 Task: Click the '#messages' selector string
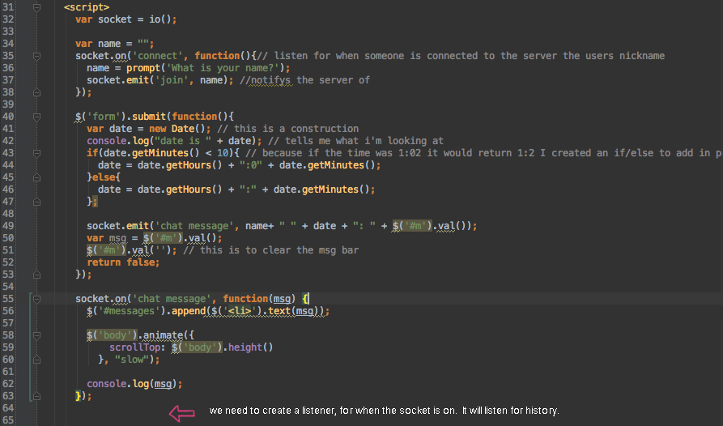129,311
